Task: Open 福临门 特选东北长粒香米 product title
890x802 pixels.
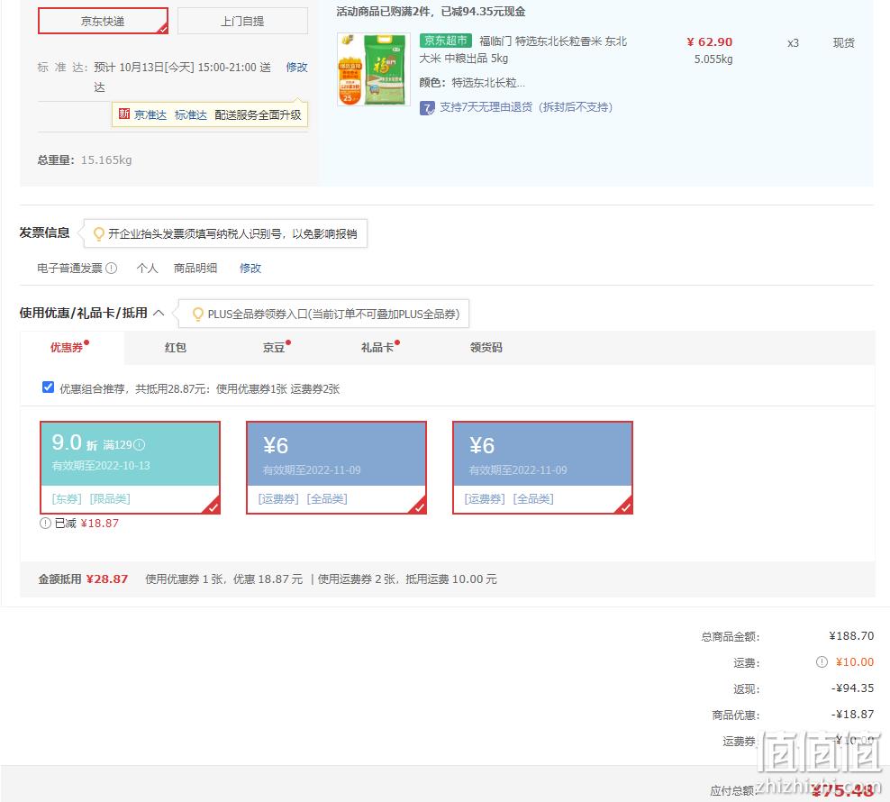Action: pyautogui.click(x=522, y=50)
